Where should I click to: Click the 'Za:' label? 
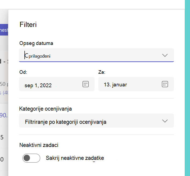(x=102, y=72)
